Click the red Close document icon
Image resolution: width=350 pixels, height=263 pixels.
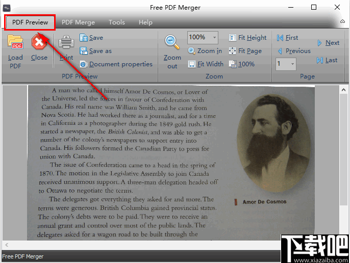coord(39,42)
